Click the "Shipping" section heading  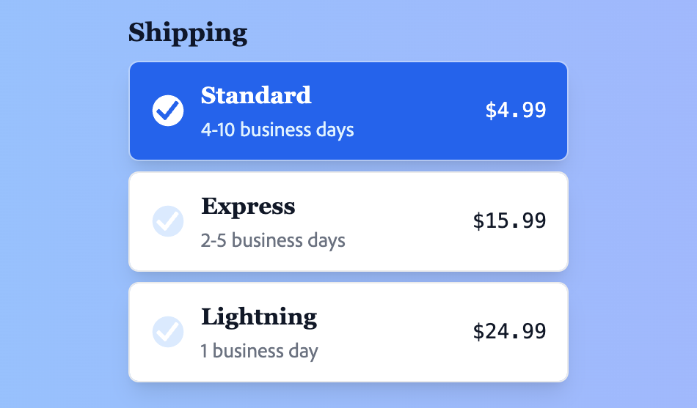(x=188, y=33)
